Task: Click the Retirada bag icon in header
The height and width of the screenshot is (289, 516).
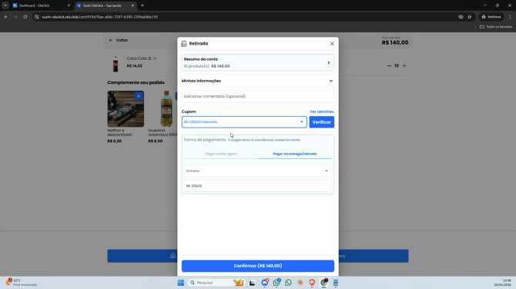Action: (184, 43)
